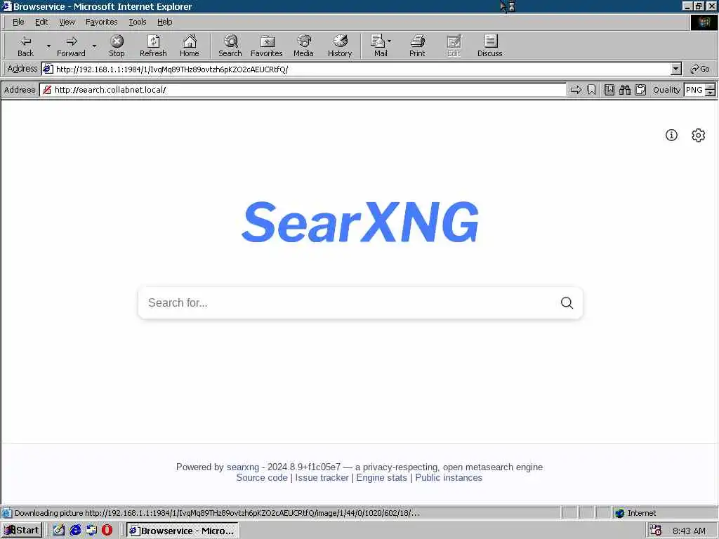
Task: Open the Favorites menu
Action: tap(101, 22)
